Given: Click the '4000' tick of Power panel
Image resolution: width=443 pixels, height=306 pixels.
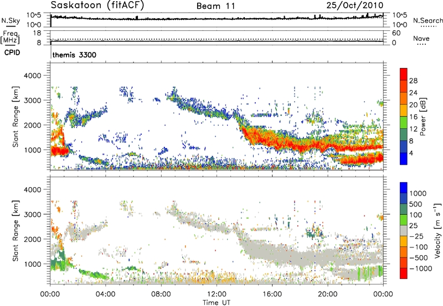Looking at the screenshot, I should coord(32,76).
